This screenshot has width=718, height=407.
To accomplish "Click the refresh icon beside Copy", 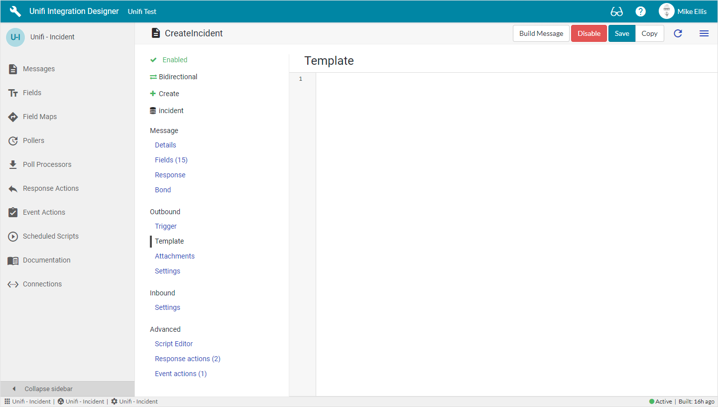I will pos(678,33).
